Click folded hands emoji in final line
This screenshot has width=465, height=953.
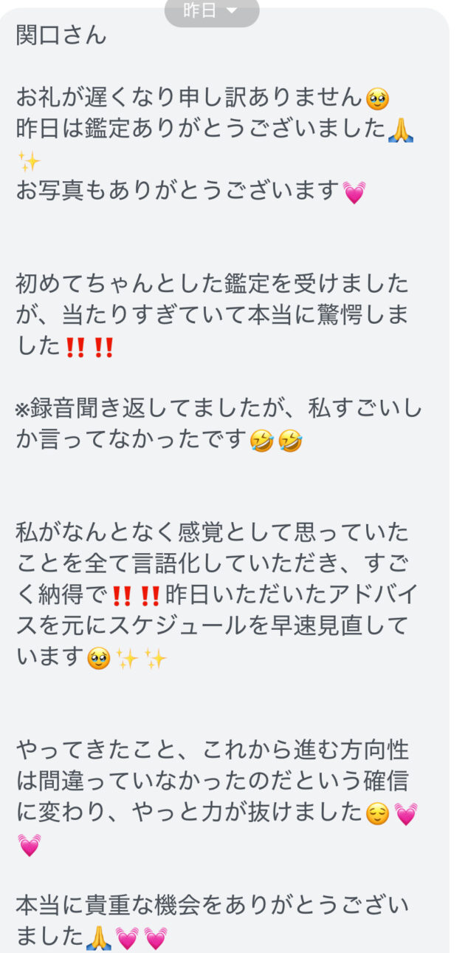[99, 938]
